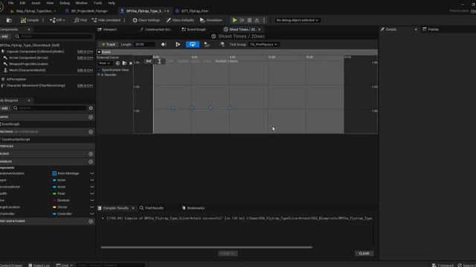Screen dimensions: 476x267
Task: Close the Shoot Times timeline tab
Action: pyautogui.click(x=260, y=30)
